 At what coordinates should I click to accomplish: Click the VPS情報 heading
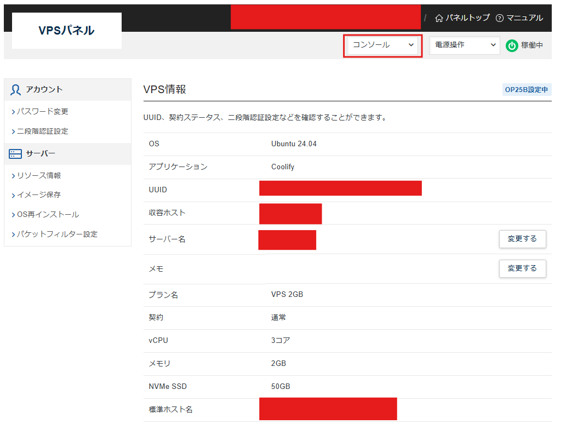164,89
